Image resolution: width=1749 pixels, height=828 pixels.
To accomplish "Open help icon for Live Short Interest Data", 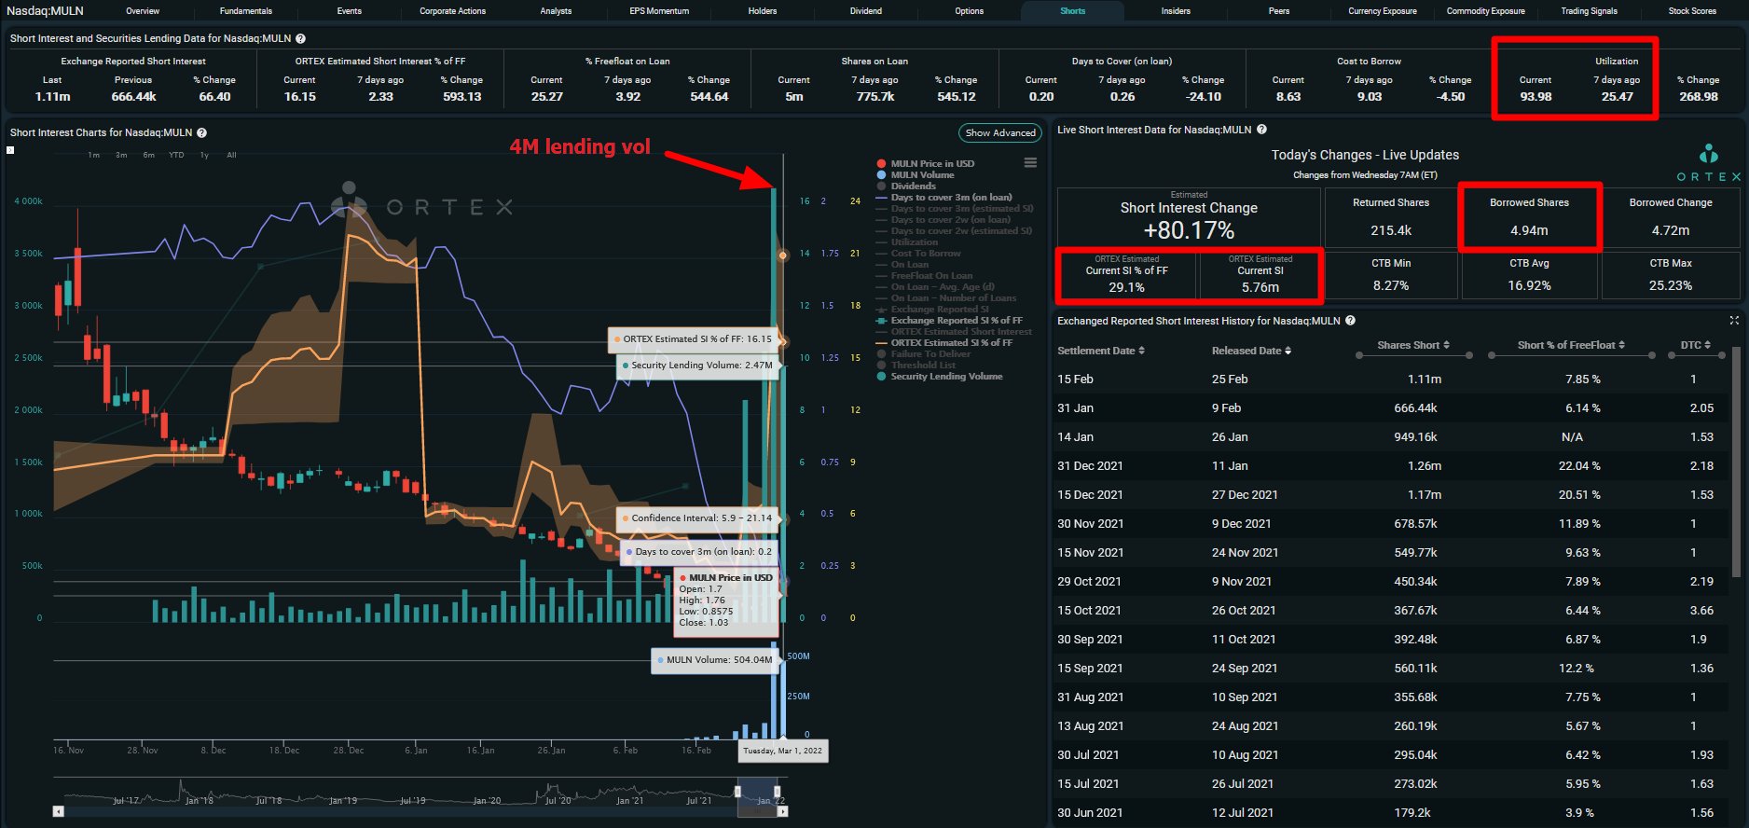I will (x=1261, y=130).
